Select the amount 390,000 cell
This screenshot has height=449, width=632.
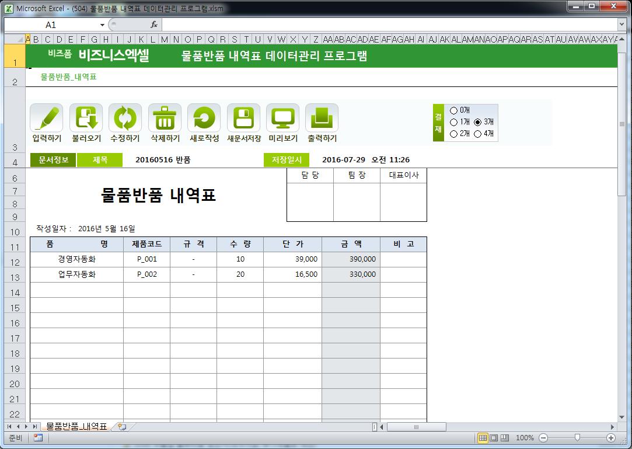click(x=351, y=259)
